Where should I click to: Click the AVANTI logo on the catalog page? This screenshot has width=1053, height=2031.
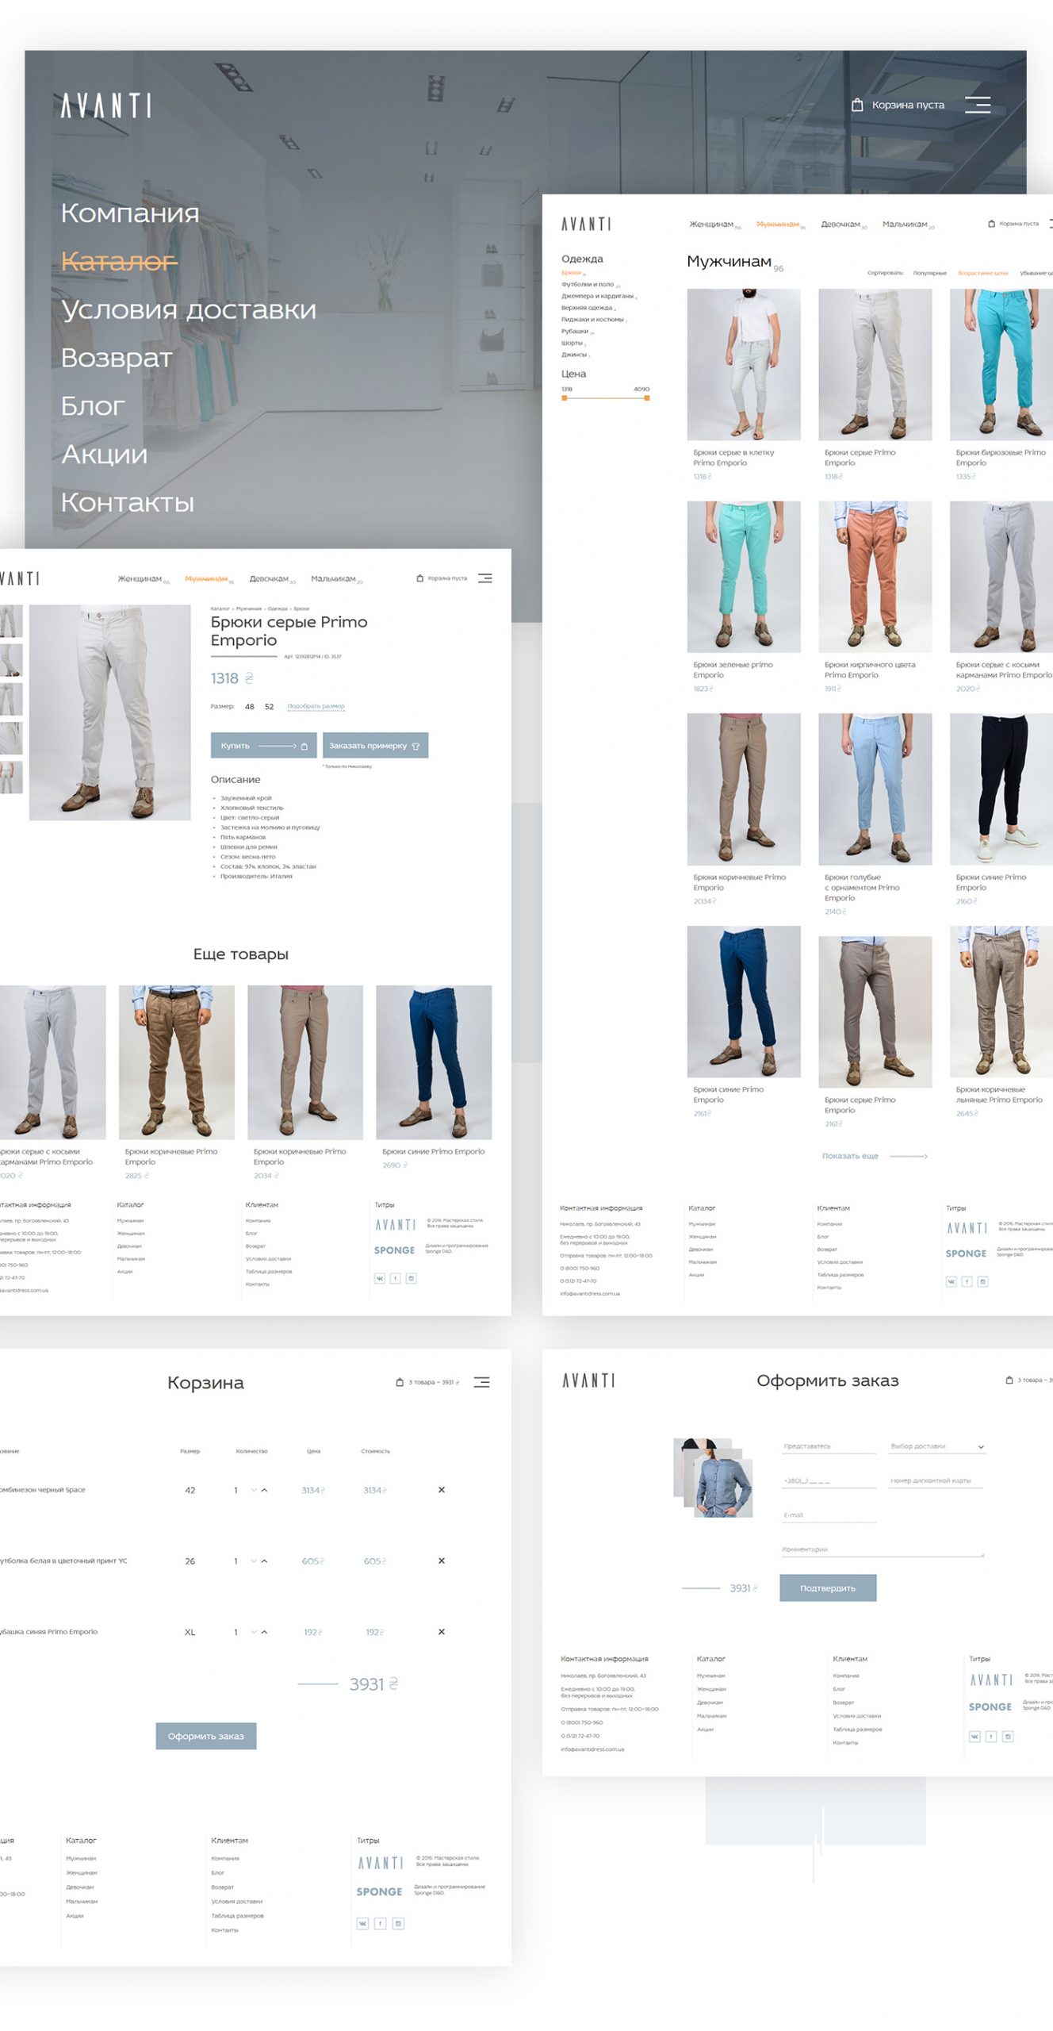point(586,225)
